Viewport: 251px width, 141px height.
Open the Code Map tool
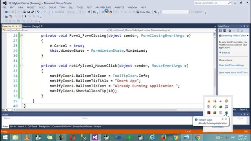(x=143, y=12)
